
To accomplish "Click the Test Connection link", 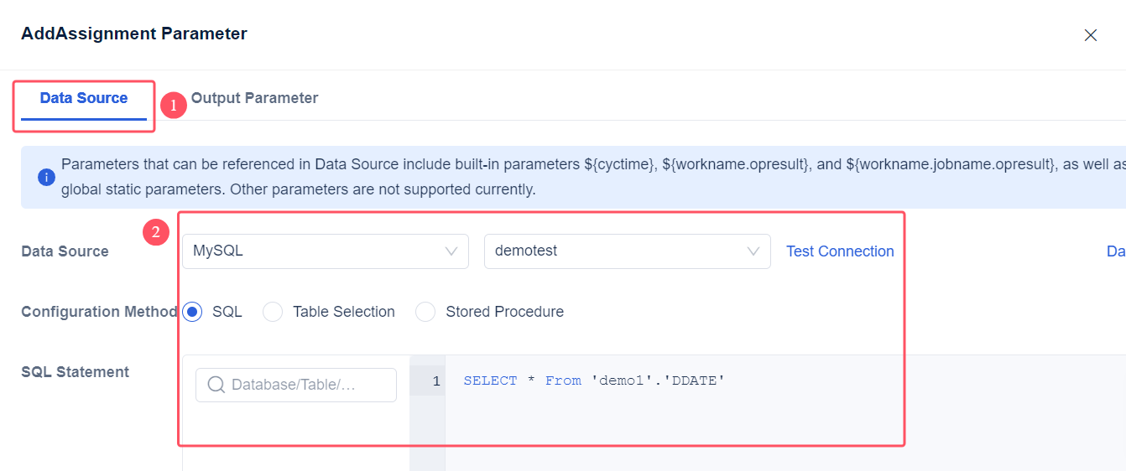I will [840, 251].
